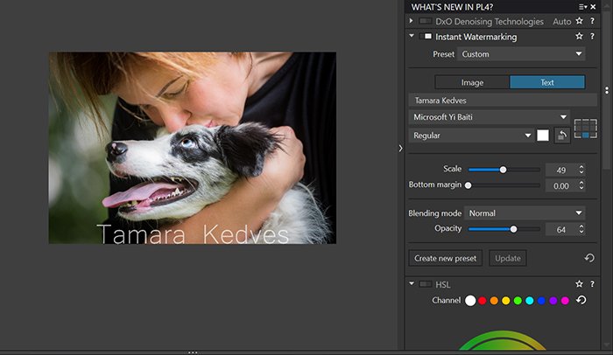Image resolution: width=613 pixels, height=355 pixels.
Task: Enable the DxO Denoising Technologies switch
Action: click(x=427, y=21)
